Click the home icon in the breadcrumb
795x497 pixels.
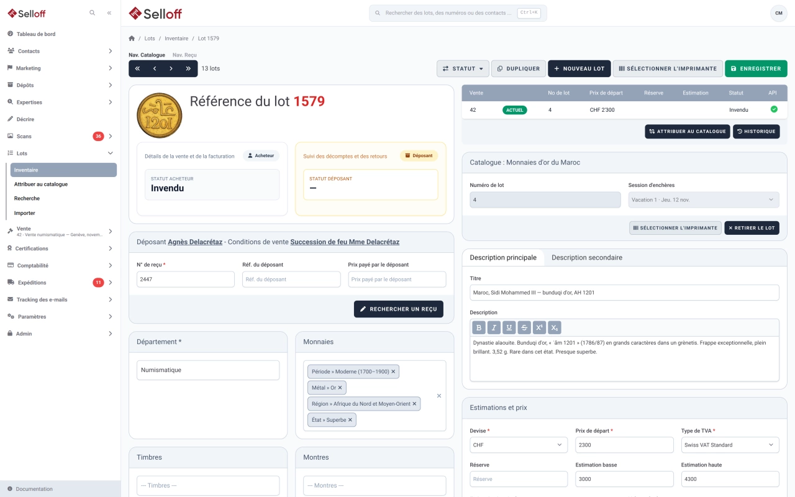point(132,39)
